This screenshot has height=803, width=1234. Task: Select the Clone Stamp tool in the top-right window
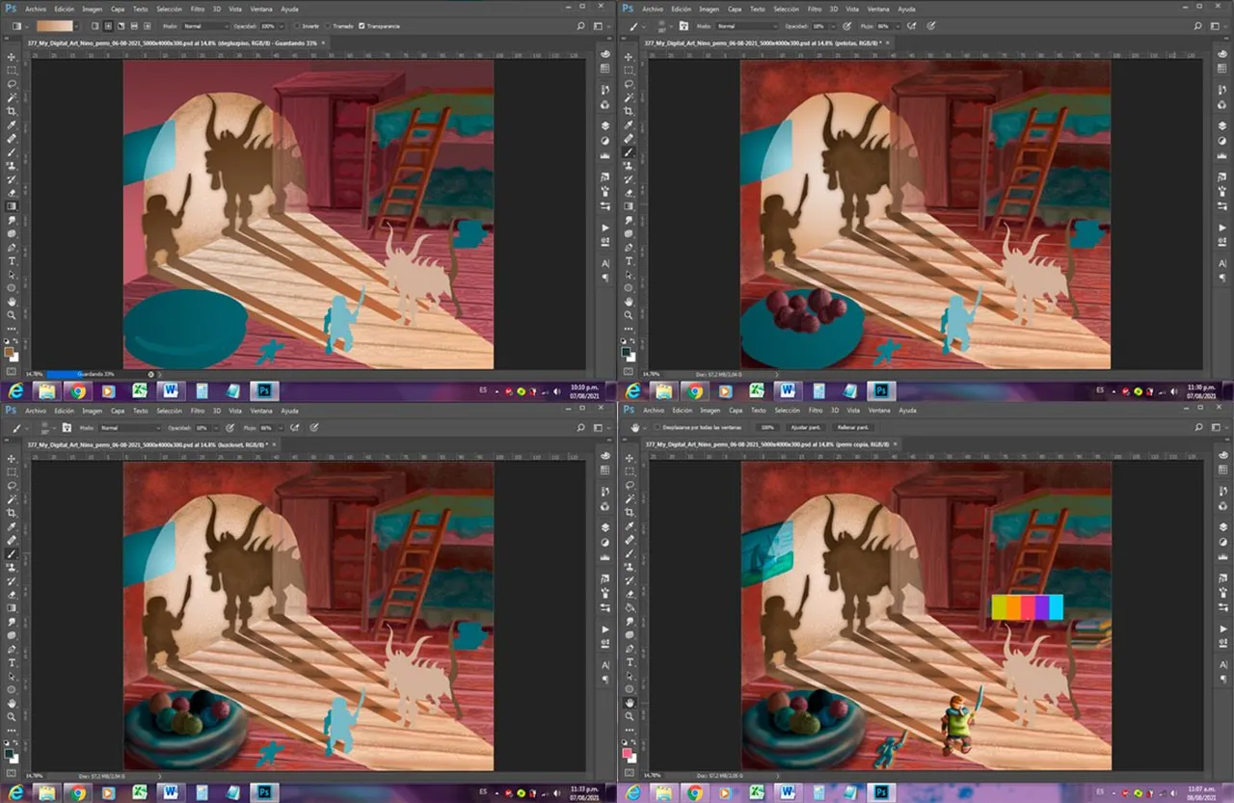tap(629, 166)
